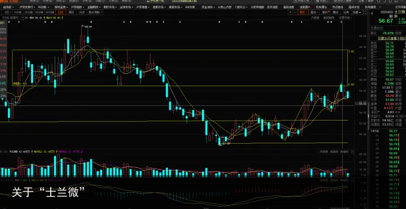Open the 板块监测 menu
406x209 pixels.
point(61,7)
